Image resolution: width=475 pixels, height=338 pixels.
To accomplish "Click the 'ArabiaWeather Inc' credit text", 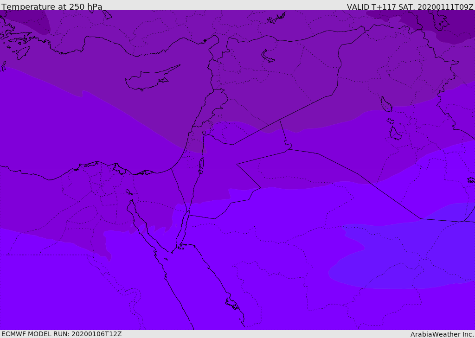I will coord(442,334).
